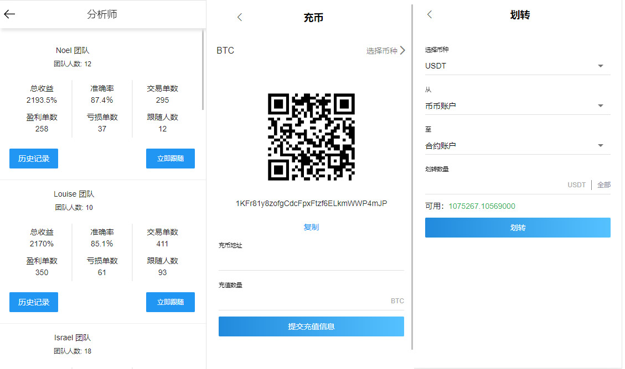Viewport: 625px width, 369px height.
Task: Select the Noel 团队 title
Action: coord(73,50)
